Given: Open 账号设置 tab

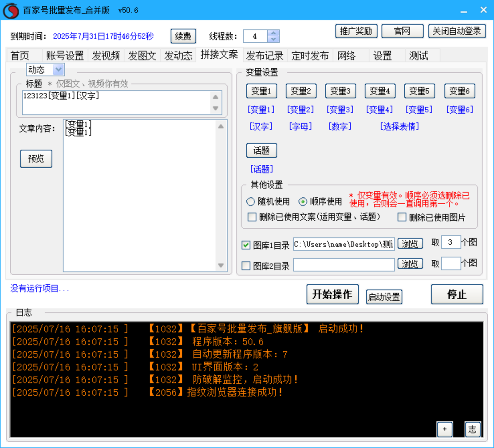Looking at the screenshot, I should (x=65, y=56).
